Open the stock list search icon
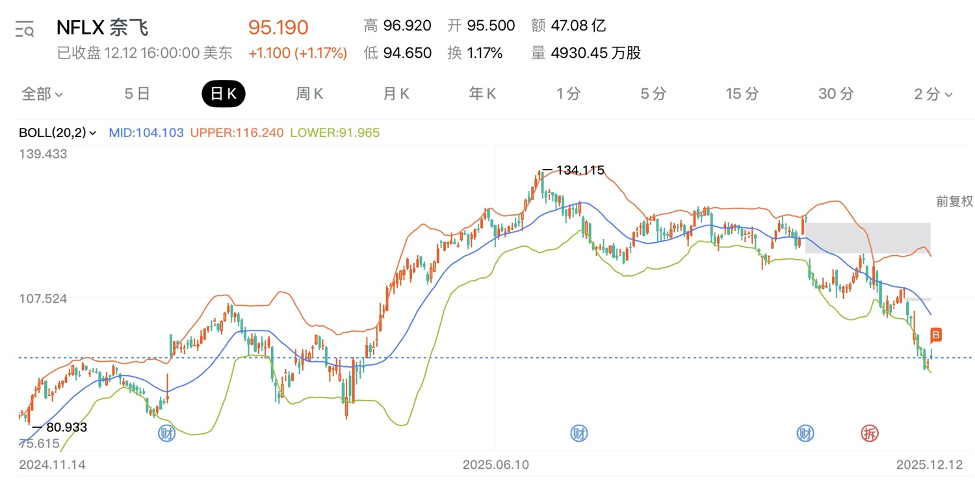This screenshot has width=975, height=502. click(x=25, y=29)
